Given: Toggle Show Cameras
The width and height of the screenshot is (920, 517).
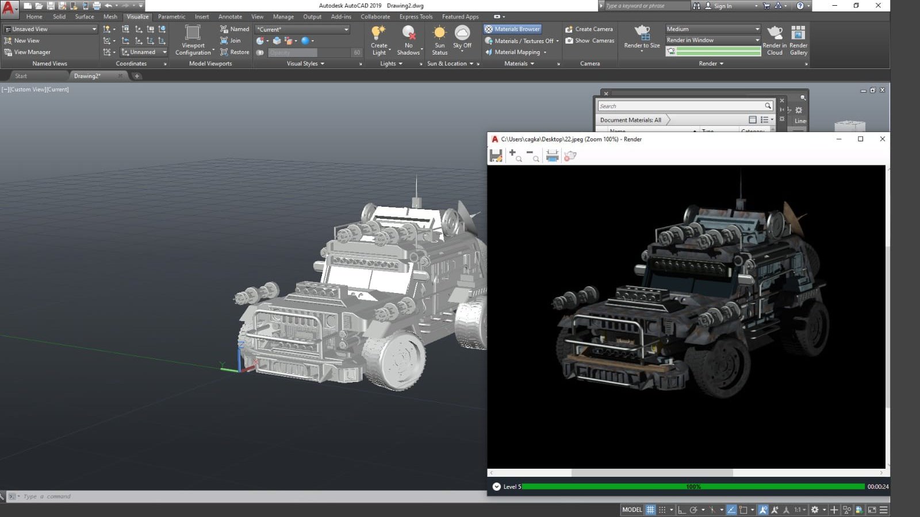Looking at the screenshot, I should [589, 41].
